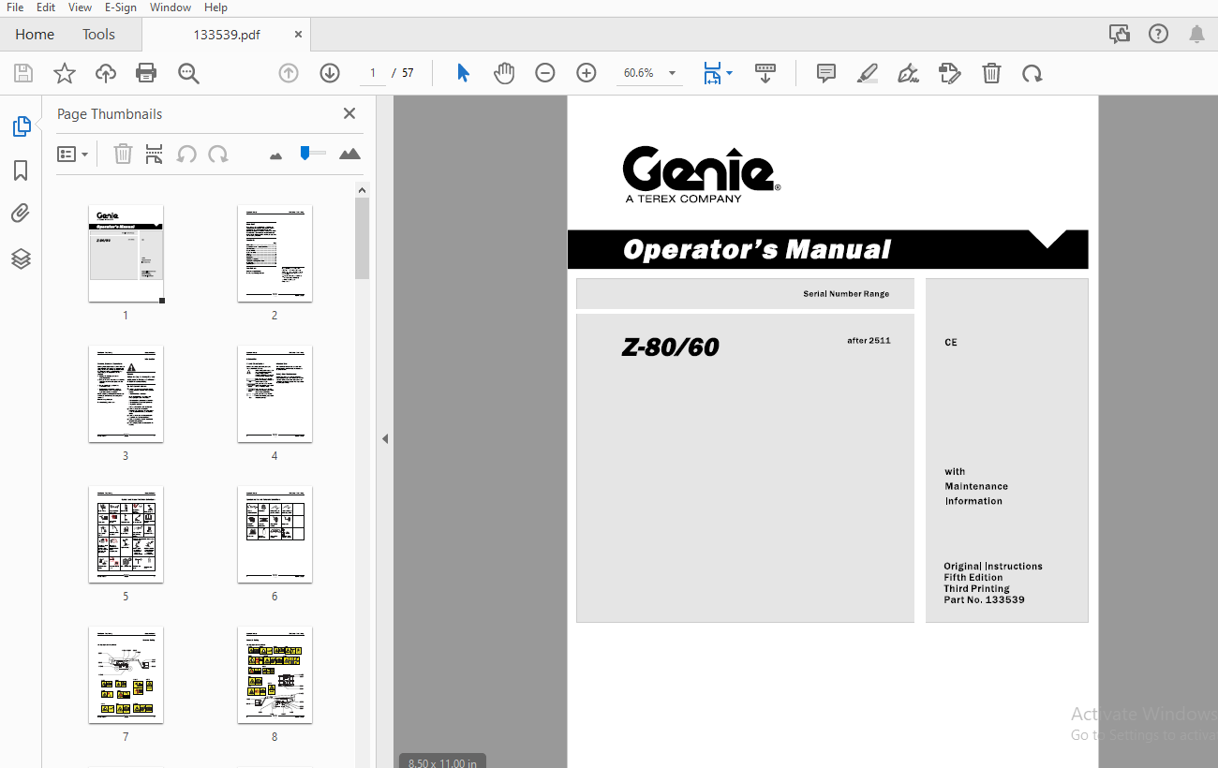Click the thumbnails panel scrollbar thumb
This screenshot has height=768, width=1218.
(363, 239)
